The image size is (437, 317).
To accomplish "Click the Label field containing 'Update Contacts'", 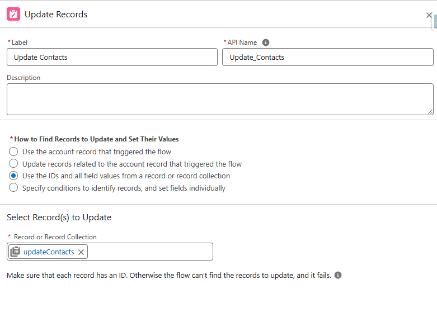I will (x=112, y=57).
